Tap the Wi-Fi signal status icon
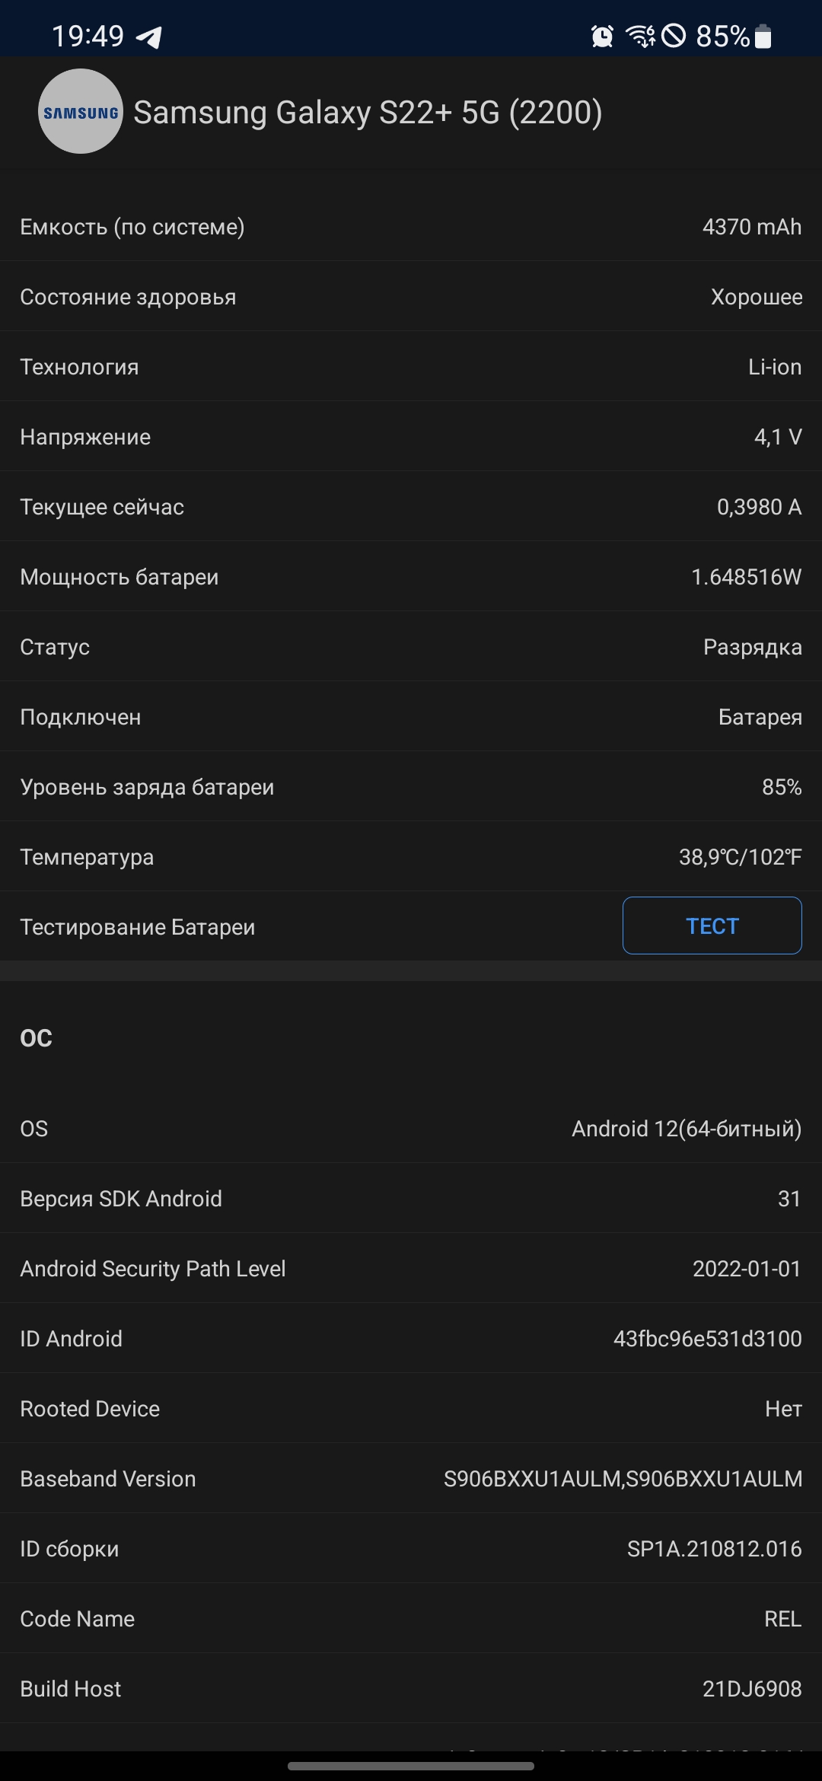The image size is (822, 1781). [639, 36]
